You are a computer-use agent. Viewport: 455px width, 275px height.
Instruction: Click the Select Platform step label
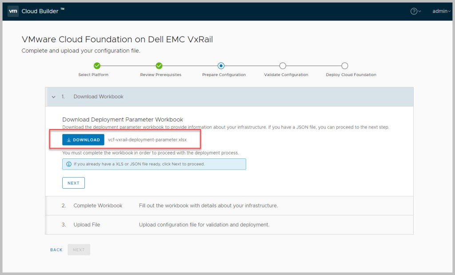(93, 75)
